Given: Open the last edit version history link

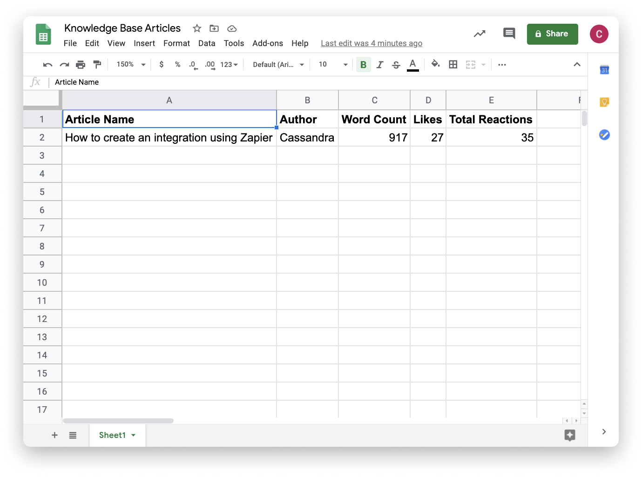Looking at the screenshot, I should [x=372, y=43].
